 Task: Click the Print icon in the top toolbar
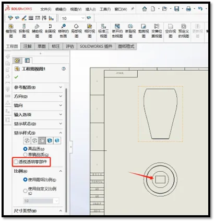point(188,9)
